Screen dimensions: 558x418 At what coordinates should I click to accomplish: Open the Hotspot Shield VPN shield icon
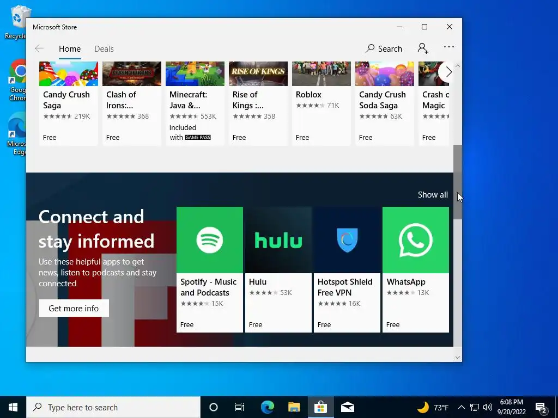(347, 240)
